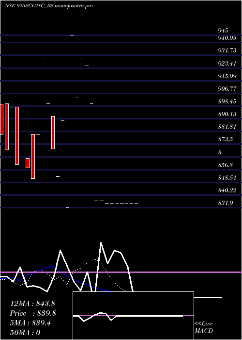
Task: Select the 848.54 price axis label
Action: (227, 178)
